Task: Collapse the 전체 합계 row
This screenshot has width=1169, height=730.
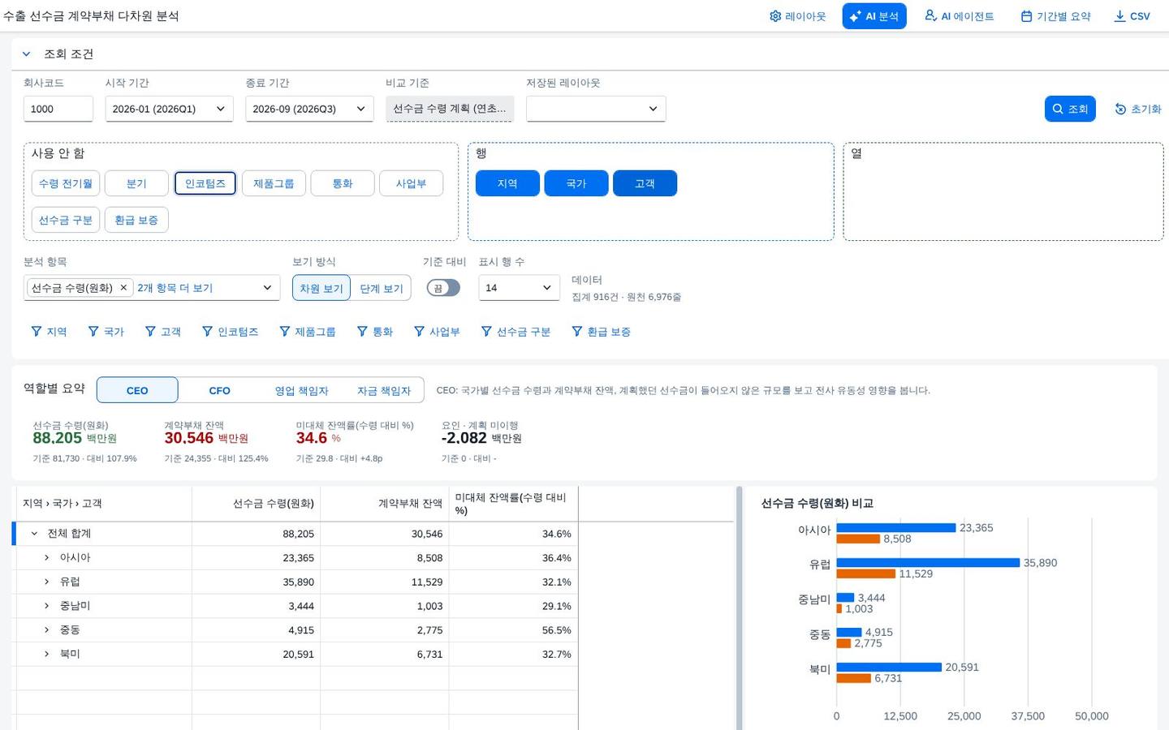Action: coord(34,534)
